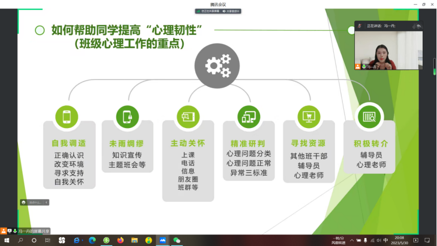Switch to Tencent Meeting taskbar icon
Viewport: 437px width, 246px height.
click(163, 240)
